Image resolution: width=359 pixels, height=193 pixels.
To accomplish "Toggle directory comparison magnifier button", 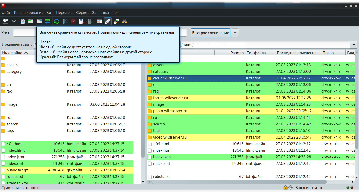I will 108,21.
